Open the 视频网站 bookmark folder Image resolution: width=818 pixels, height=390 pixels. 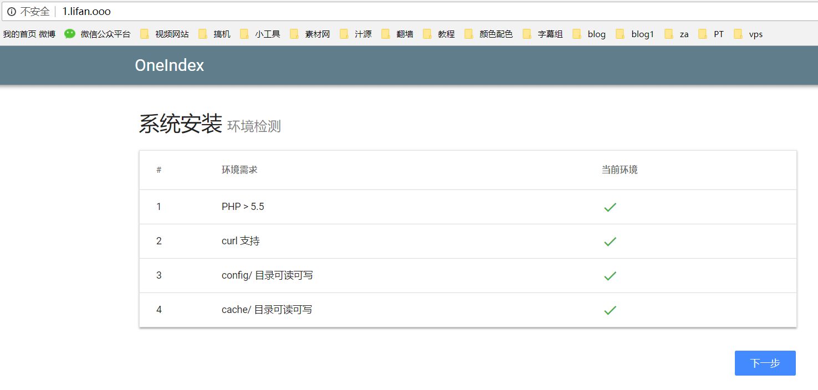[x=165, y=34]
